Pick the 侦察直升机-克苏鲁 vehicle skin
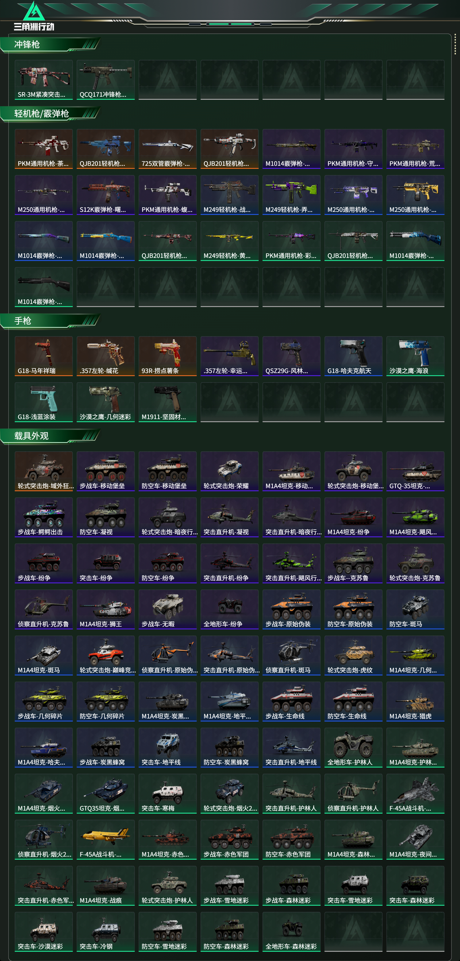460x961 pixels. point(44,609)
